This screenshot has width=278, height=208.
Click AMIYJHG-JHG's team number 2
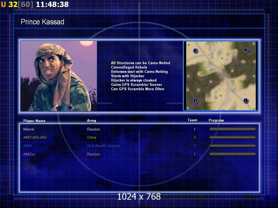pyautogui.click(x=195, y=137)
